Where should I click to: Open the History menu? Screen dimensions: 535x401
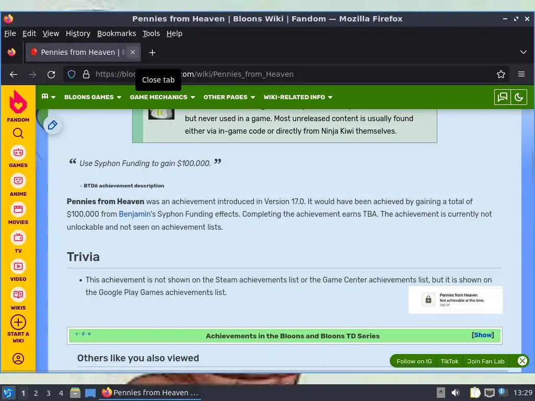[78, 33]
